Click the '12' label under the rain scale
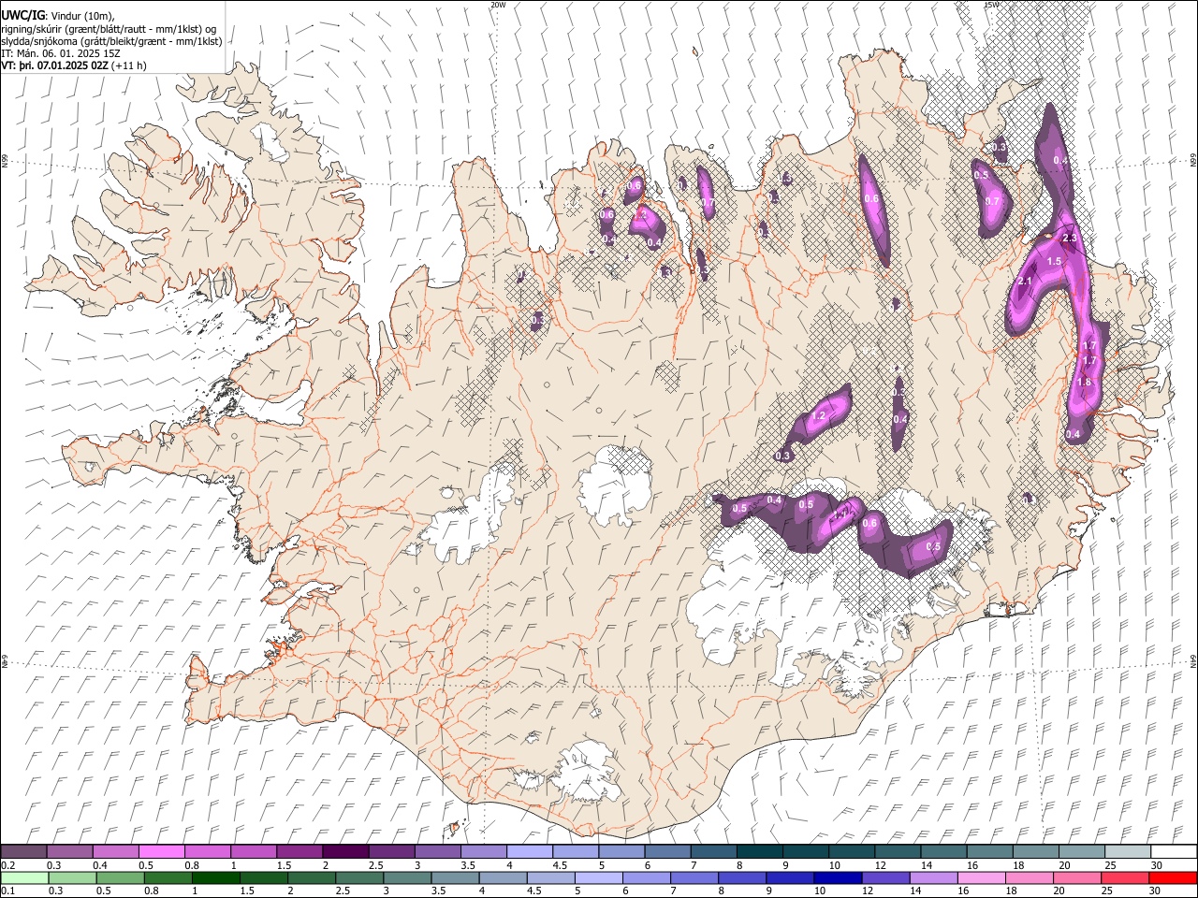This screenshot has width=1198, height=898. click(x=868, y=891)
